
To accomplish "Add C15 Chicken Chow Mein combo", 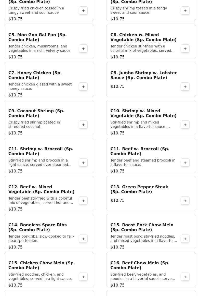I will pyautogui.click(x=83, y=277).
